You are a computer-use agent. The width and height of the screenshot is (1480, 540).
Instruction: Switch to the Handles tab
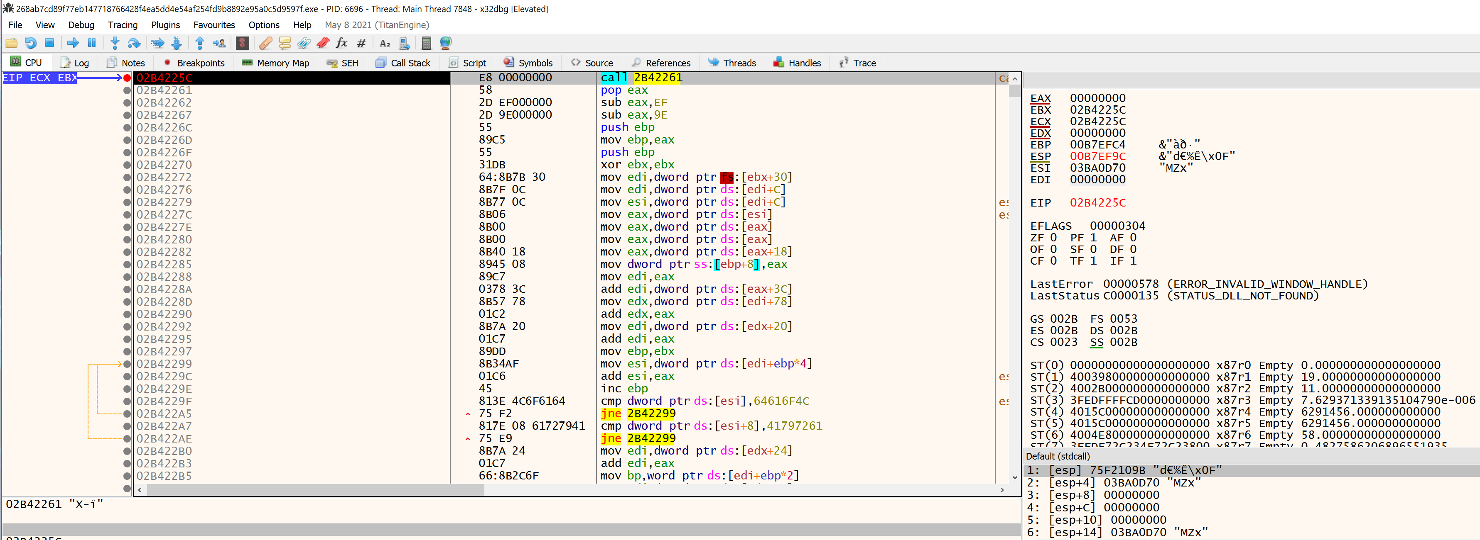click(x=798, y=63)
